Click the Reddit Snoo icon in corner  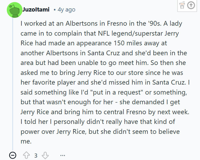[x=182, y=6]
